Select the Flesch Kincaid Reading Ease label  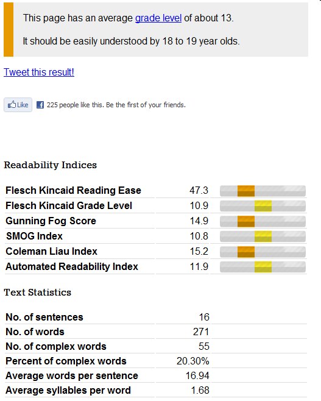click(73, 191)
